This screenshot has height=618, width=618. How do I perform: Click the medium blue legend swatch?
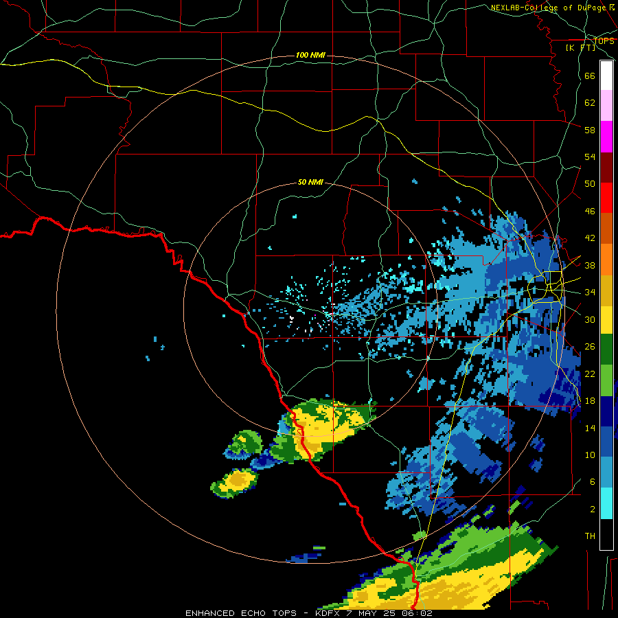point(606,442)
